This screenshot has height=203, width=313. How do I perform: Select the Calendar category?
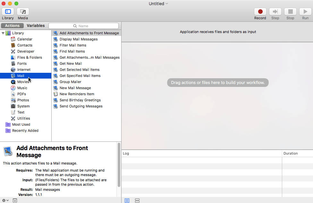[25, 39]
